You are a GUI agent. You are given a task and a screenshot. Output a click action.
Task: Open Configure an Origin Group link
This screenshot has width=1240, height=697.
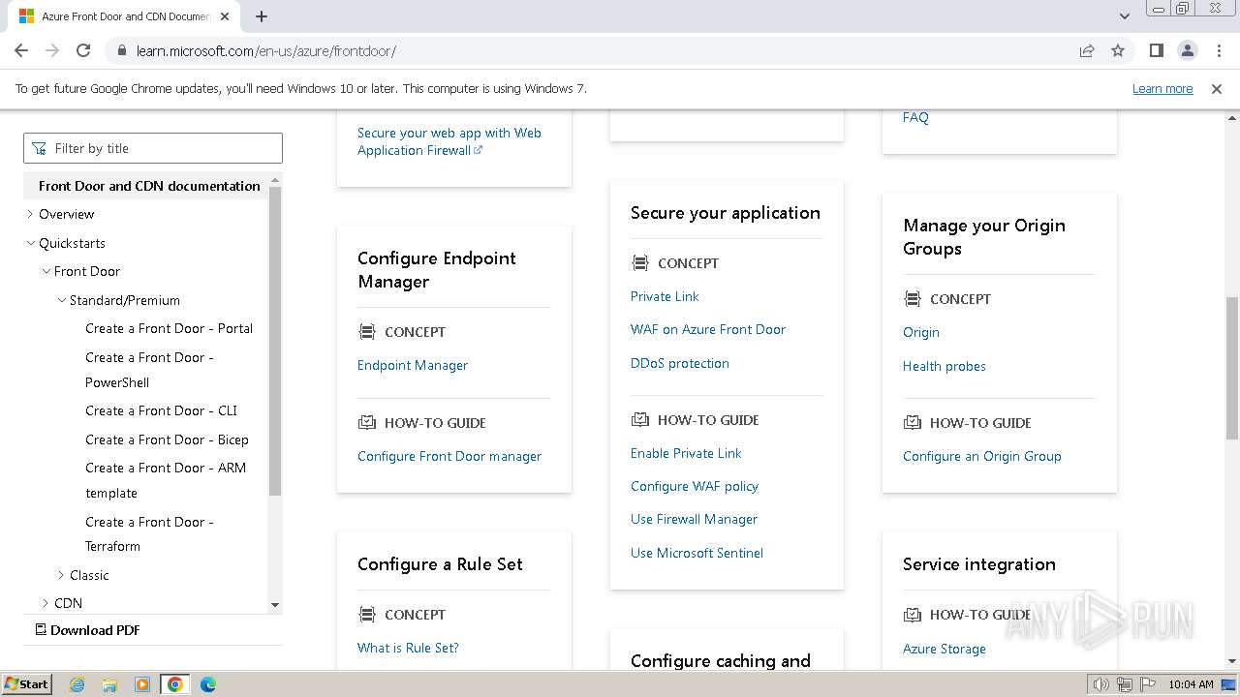click(982, 456)
